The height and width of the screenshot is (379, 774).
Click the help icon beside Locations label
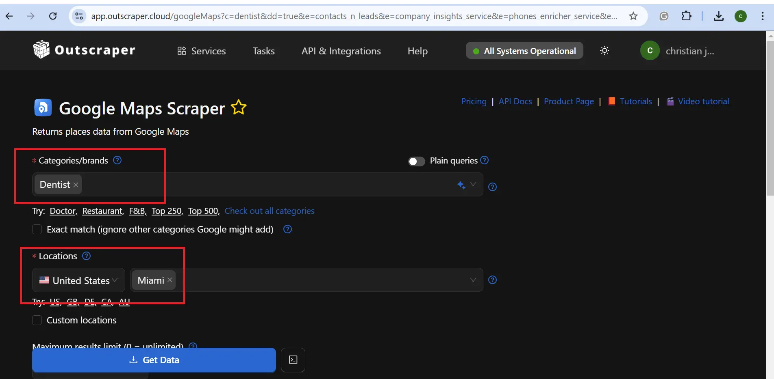86,256
